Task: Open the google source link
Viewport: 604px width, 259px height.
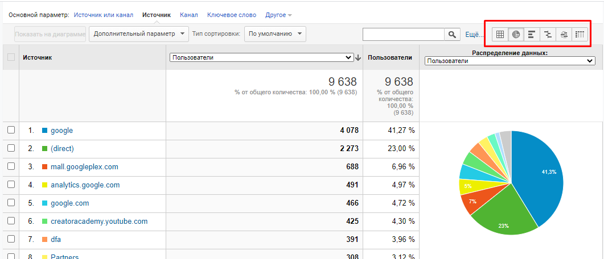Action: 61,130
